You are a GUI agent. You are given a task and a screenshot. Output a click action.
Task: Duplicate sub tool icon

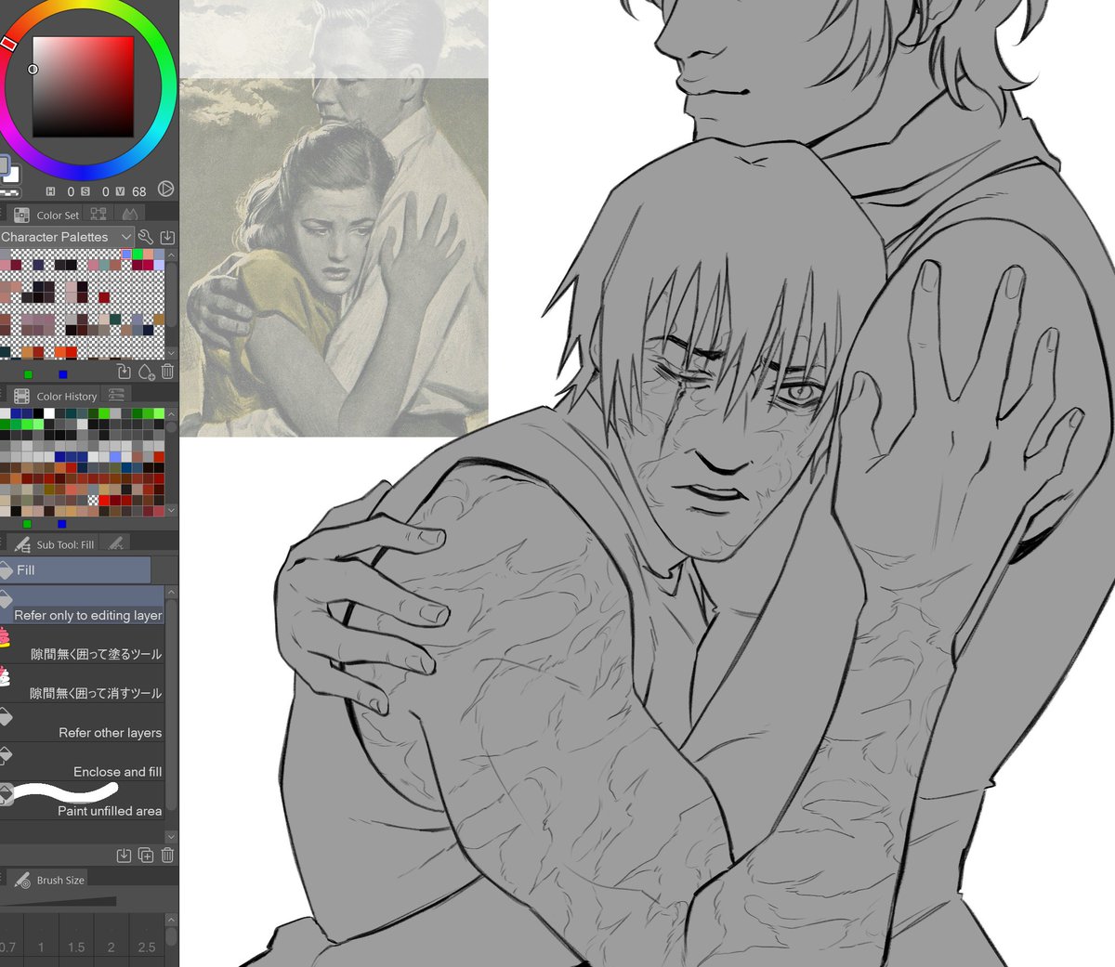point(146,856)
